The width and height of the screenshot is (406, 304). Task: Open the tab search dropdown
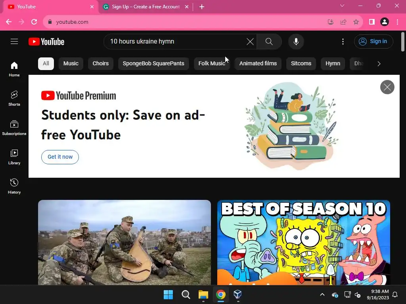(342, 6)
